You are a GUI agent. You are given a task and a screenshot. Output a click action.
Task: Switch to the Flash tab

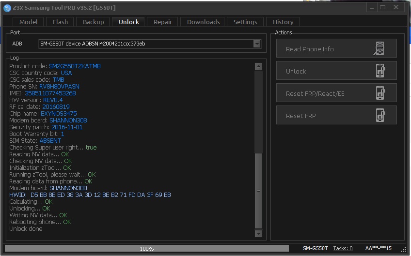pos(60,22)
